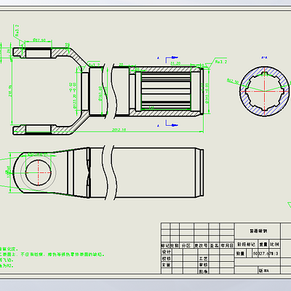Select the 比例 header cell
The height and width of the screenshot is (291, 291).
274,244
